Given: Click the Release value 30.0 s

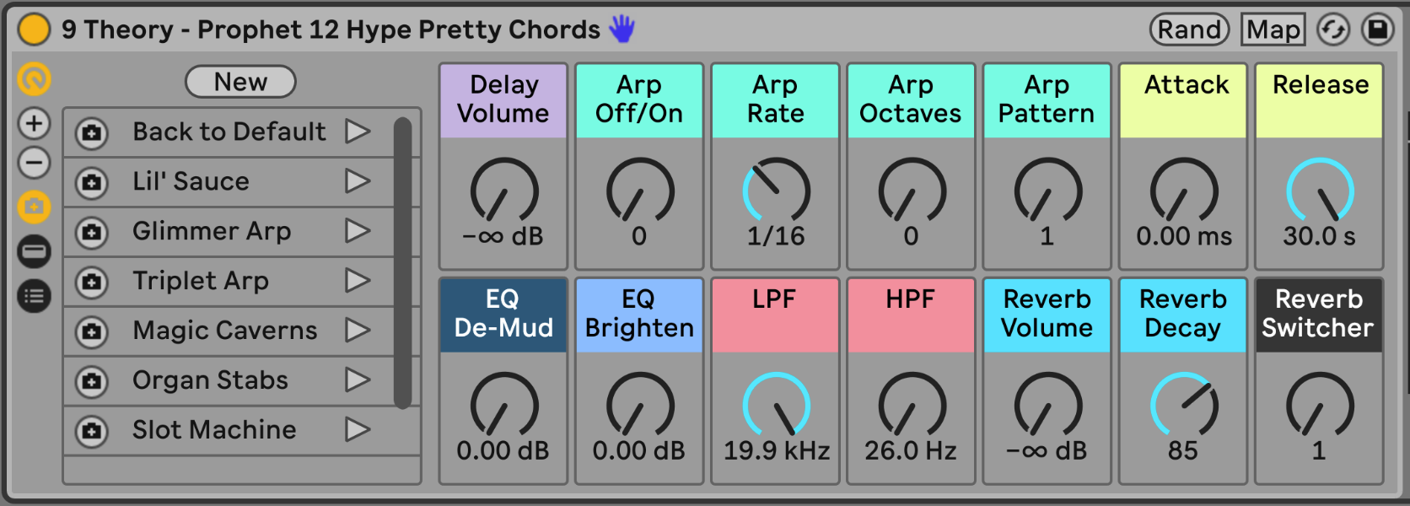Looking at the screenshot, I should (1320, 236).
